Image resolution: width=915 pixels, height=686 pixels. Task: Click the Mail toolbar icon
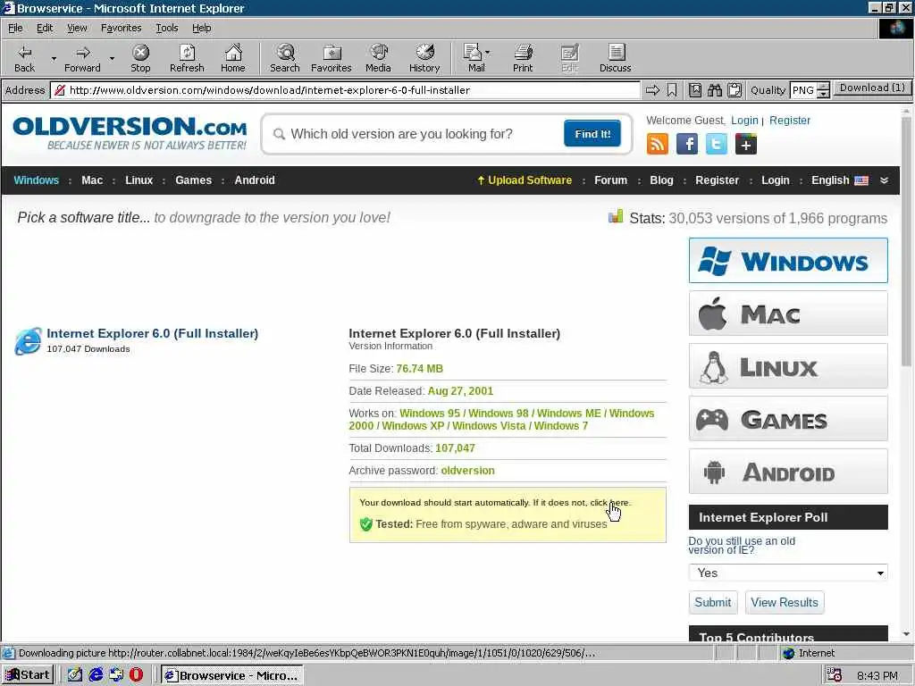(x=474, y=58)
